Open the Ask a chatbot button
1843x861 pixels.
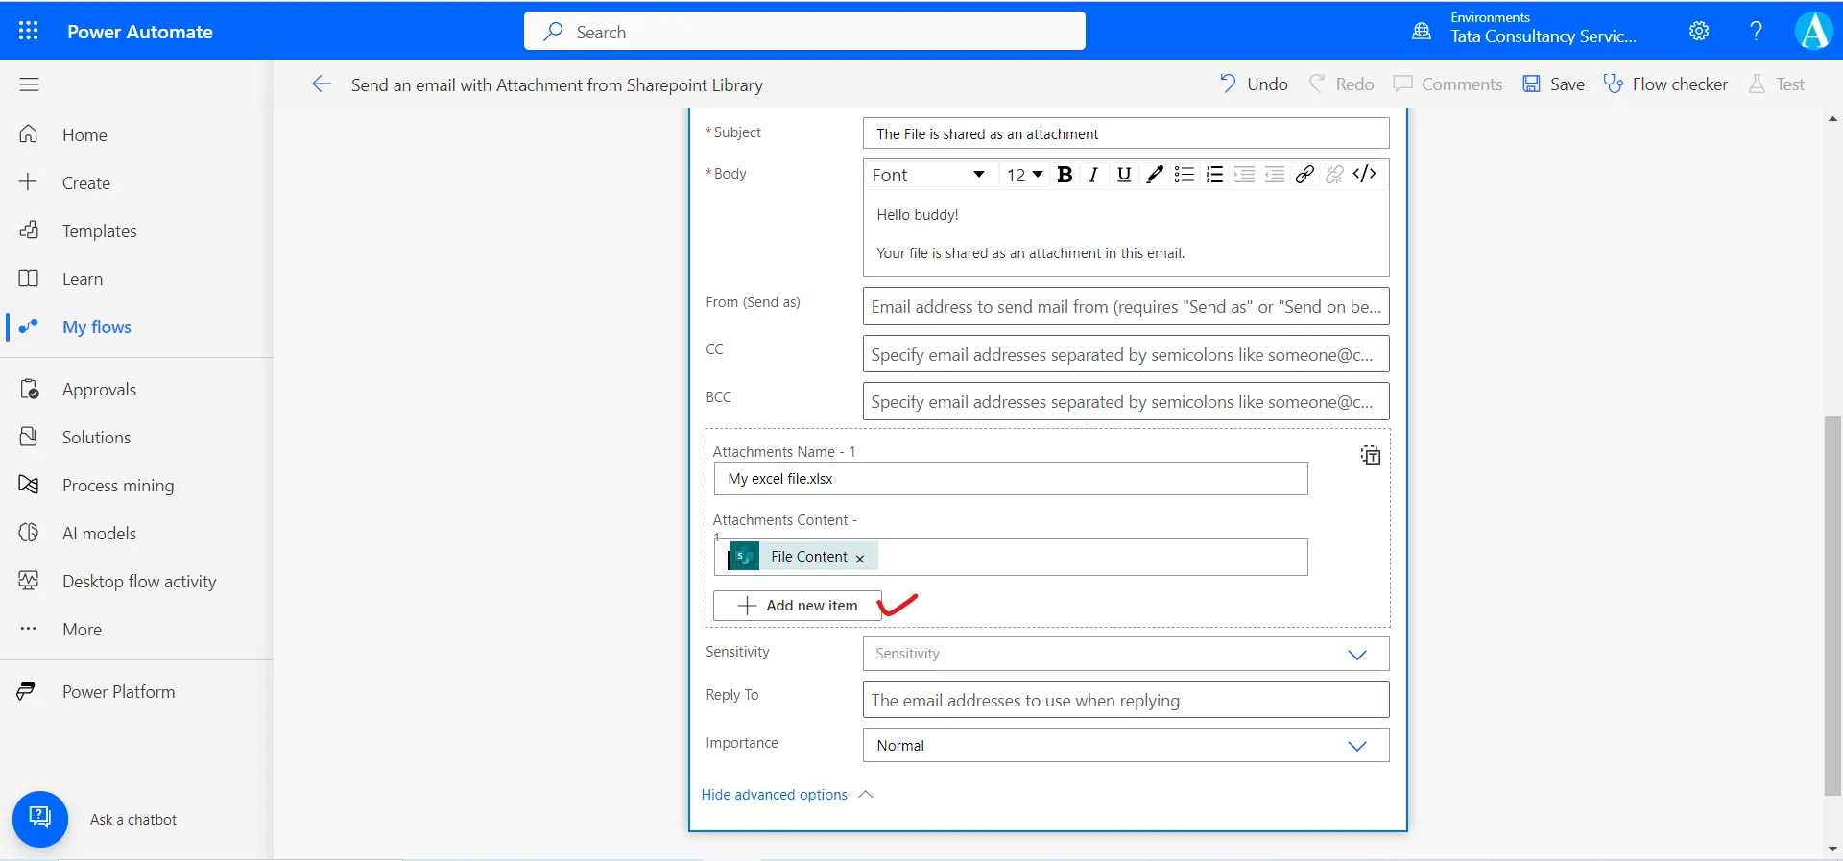(x=39, y=819)
